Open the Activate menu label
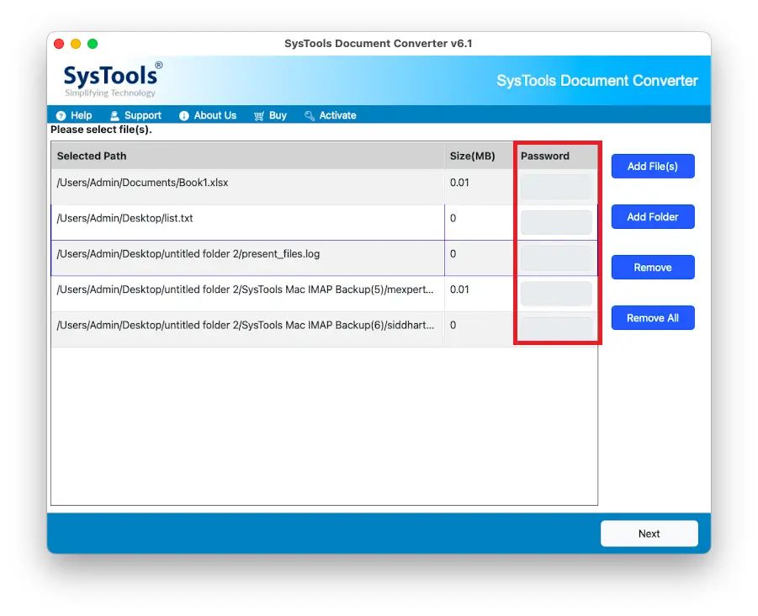This screenshot has height=616, width=758. [337, 115]
